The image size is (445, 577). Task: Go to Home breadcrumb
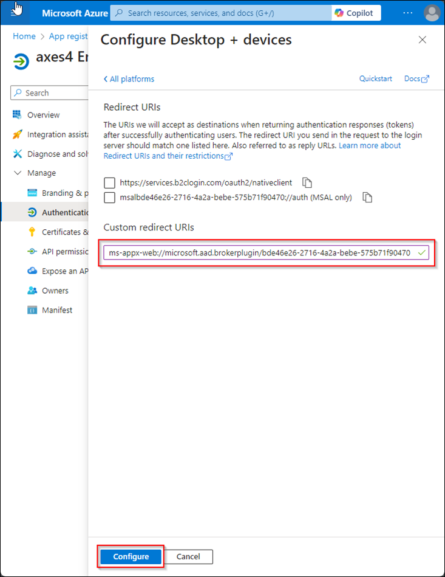tap(24, 36)
